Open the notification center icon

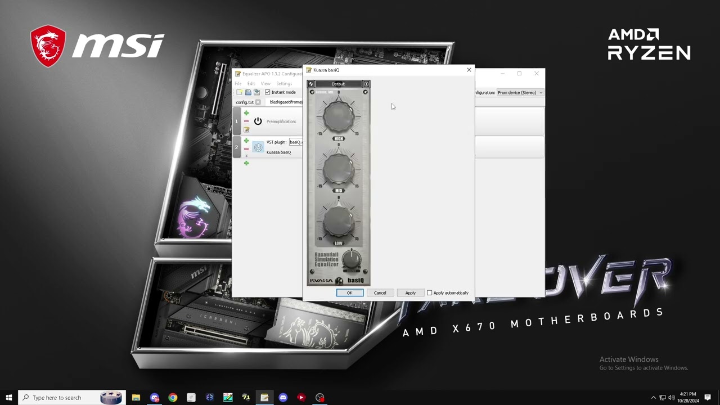(708, 398)
